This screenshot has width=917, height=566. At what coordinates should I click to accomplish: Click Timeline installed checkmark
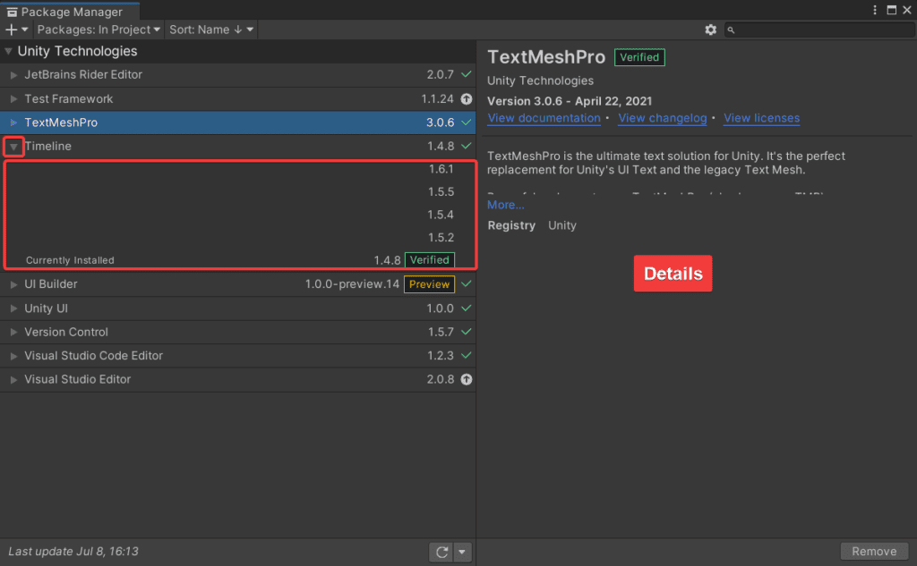pyautogui.click(x=466, y=146)
